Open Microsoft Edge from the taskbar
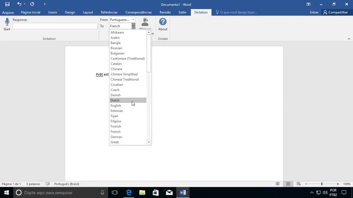Image resolution: width=353 pixels, height=198 pixels. (129, 193)
